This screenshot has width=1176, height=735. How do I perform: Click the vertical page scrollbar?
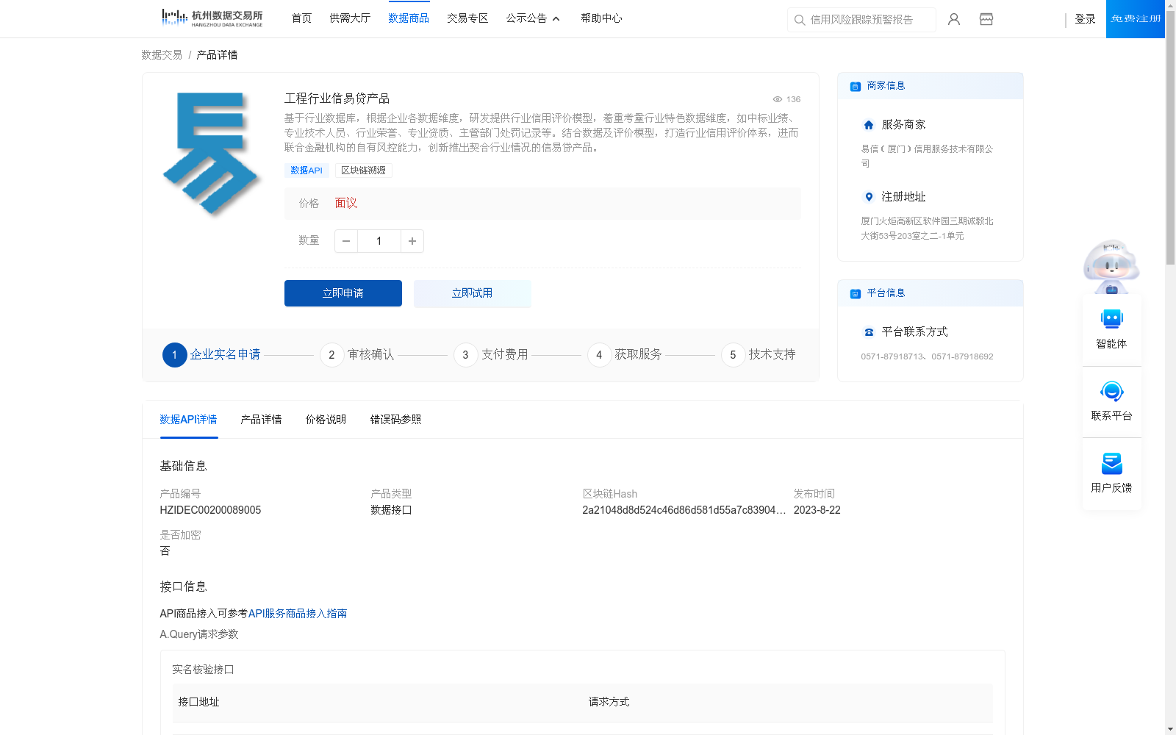click(x=1170, y=138)
